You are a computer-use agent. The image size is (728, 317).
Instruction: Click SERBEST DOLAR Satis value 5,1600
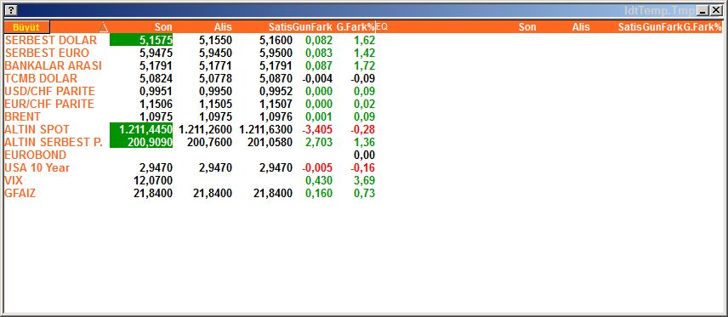click(276, 41)
